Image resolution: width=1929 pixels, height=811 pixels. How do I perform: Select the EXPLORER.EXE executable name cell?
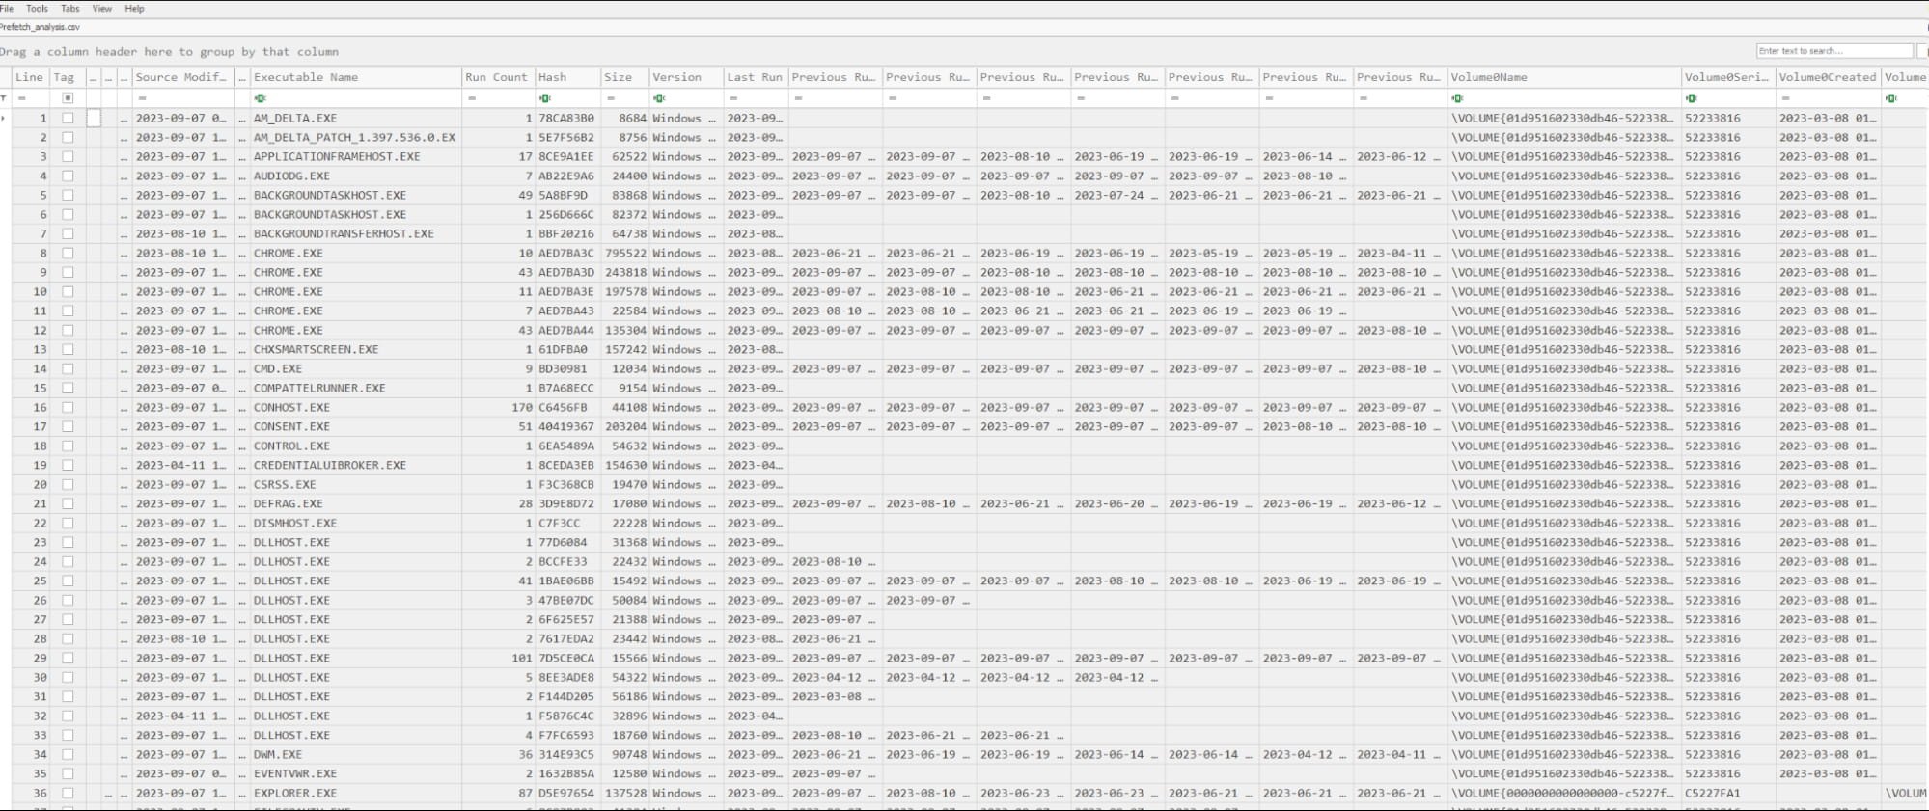[295, 793]
